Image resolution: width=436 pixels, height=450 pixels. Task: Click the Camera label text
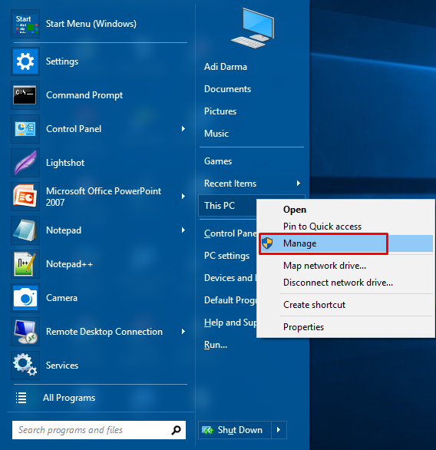(x=61, y=298)
